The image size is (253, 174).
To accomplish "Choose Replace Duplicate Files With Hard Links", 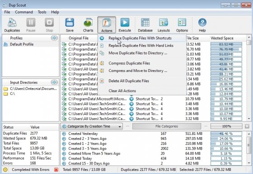I will click(x=142, y=45).
